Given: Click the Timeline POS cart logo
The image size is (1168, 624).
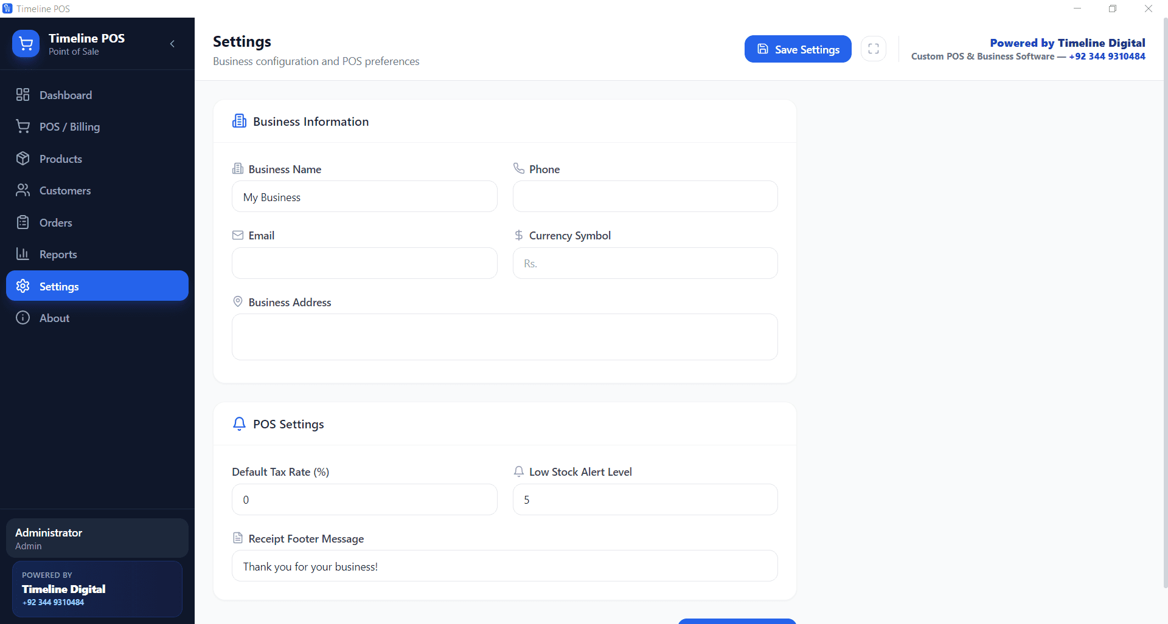Looking at the screenshot, I should [26, 43].
